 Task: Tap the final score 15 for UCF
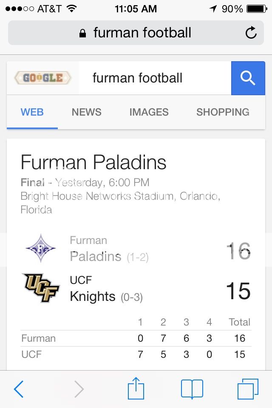click(238, 291)
